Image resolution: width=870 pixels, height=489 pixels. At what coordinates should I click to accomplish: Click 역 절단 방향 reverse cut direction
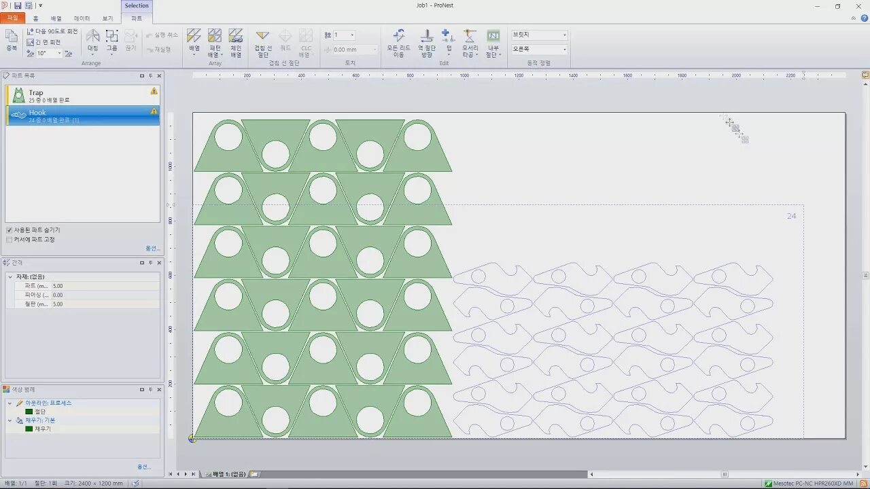click(x=427, y=42)
